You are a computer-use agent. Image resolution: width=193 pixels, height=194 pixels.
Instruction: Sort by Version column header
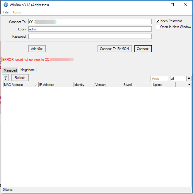[109, 85]
